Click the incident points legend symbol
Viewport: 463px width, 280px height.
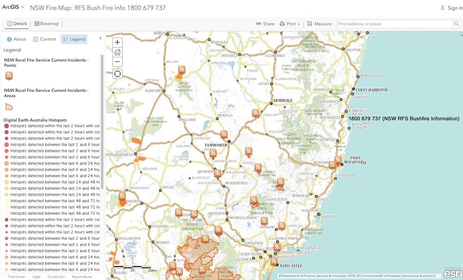9,76
